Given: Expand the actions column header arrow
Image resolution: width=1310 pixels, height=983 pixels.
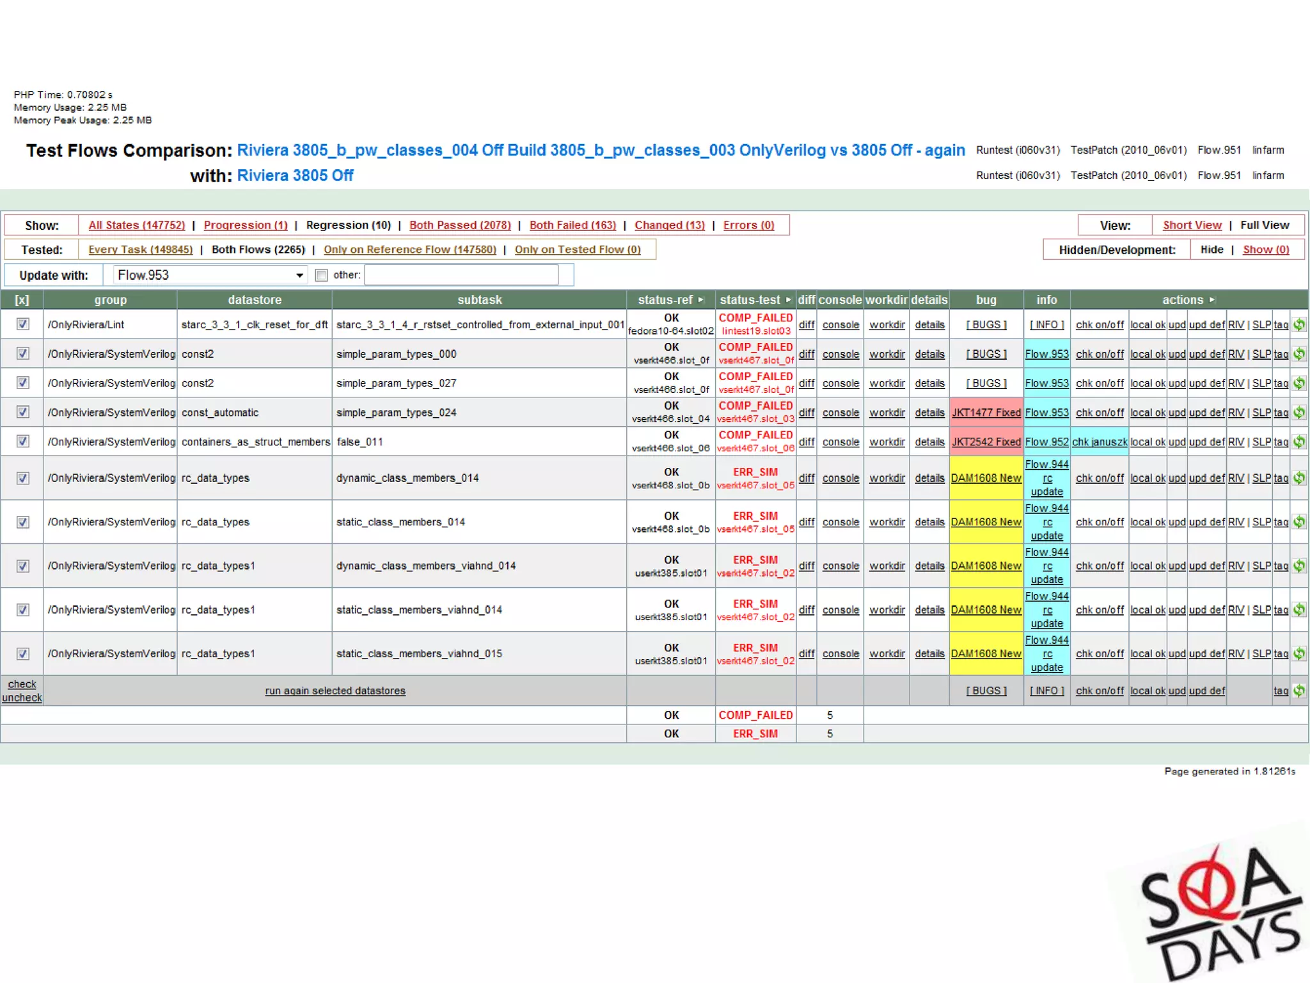Looking at the screenshot, I should tap(1212, 300).
